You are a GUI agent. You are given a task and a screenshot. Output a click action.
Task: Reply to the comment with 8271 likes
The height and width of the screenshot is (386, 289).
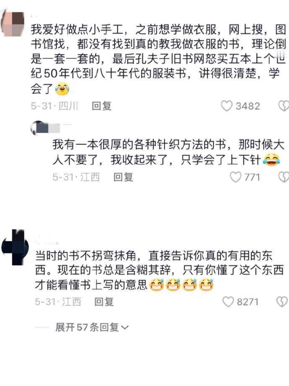tap(104, 302)
